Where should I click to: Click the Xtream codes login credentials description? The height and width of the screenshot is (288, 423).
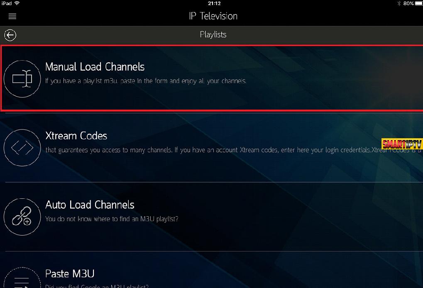click(234, 150)
